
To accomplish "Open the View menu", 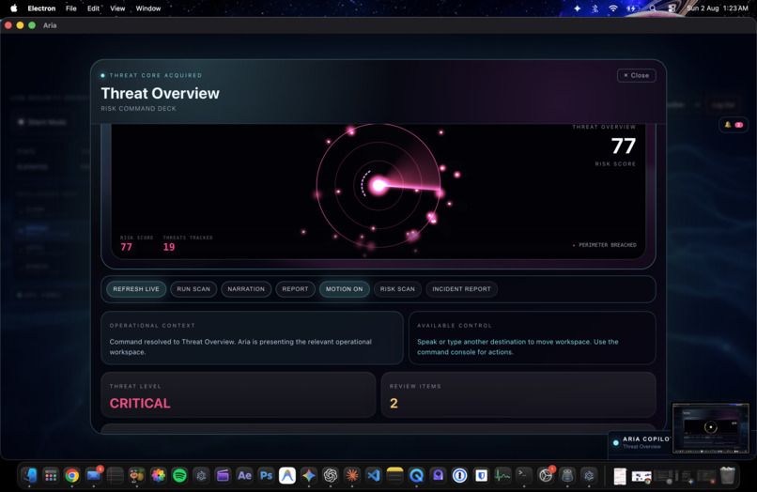I will [117, 8].
